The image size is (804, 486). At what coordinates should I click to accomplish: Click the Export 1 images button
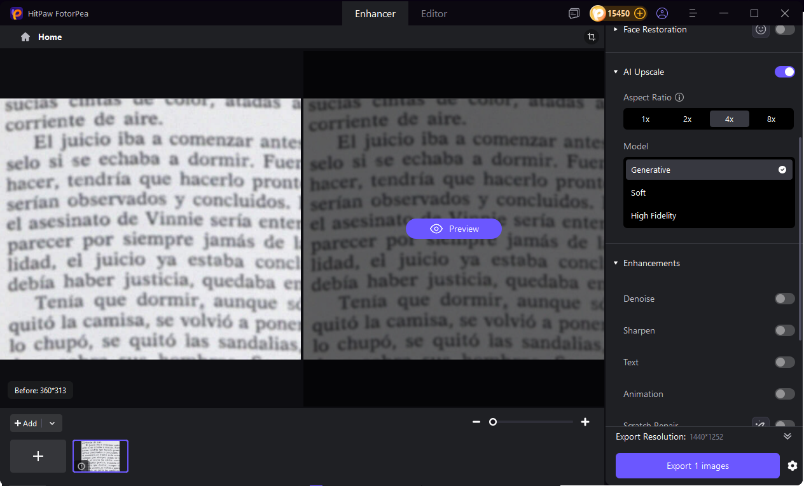pyautogui.click(x=697, y=466)
